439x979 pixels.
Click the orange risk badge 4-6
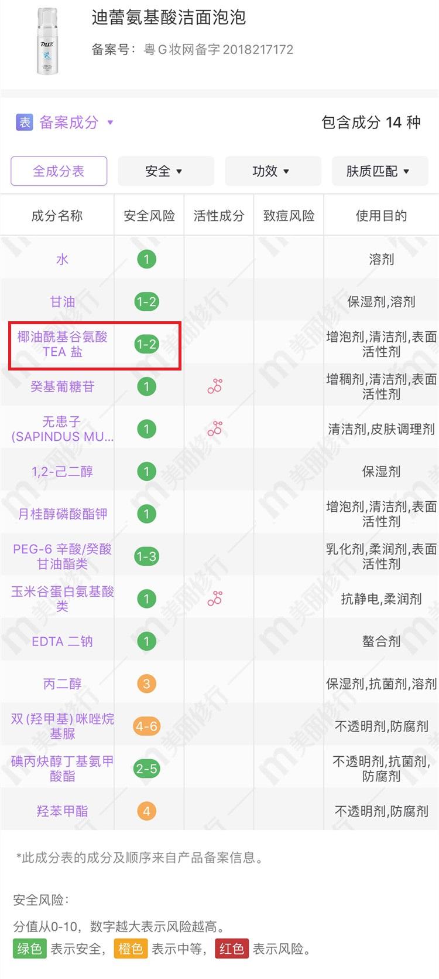click(x=146, y=726)
